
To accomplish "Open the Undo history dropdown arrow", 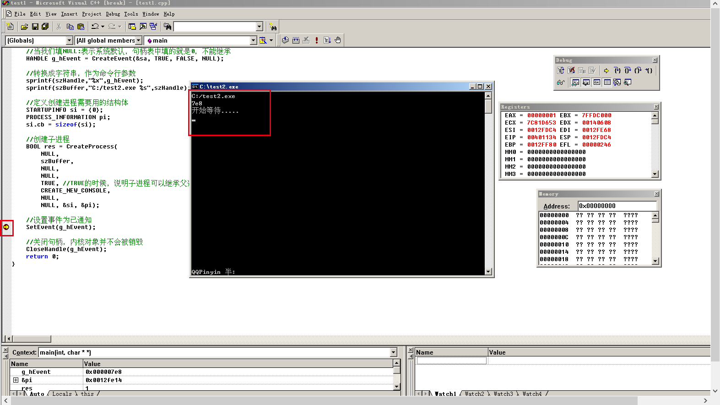I will 103,27.
